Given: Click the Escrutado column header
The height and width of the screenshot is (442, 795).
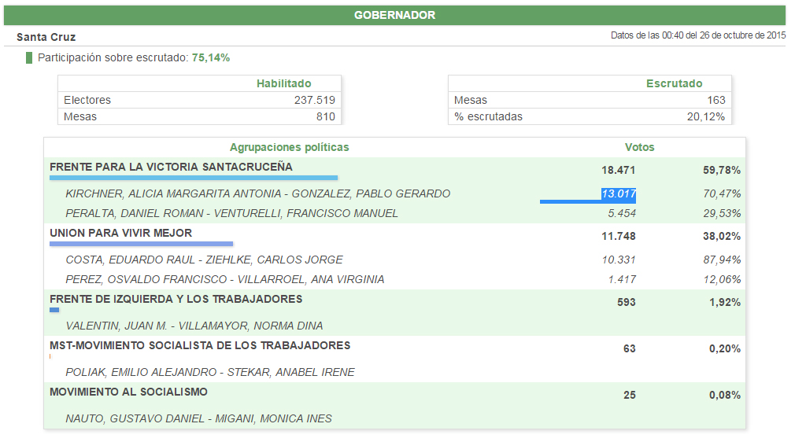Looking at the screenshot, I should (675, 83).
